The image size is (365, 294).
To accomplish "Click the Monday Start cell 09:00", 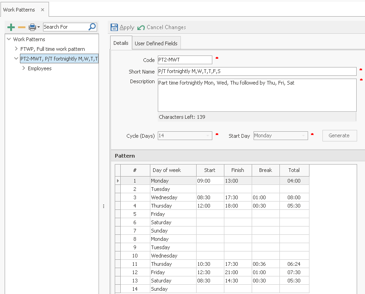I will pos(210,181).
